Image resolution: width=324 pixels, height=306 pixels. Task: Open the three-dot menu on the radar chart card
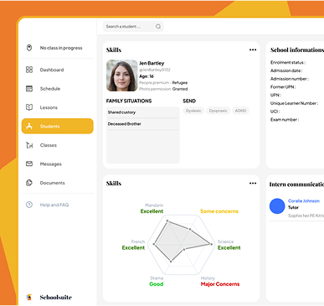[253, 184]
